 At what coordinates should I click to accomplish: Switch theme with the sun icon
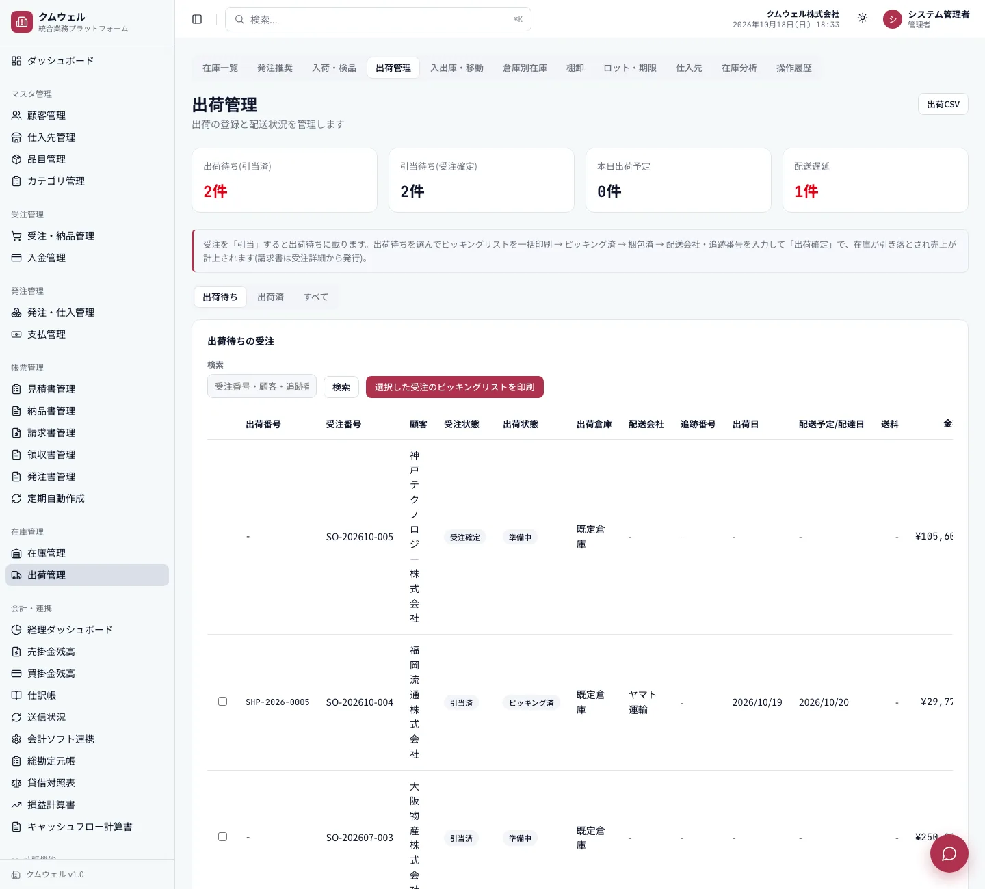863,18
